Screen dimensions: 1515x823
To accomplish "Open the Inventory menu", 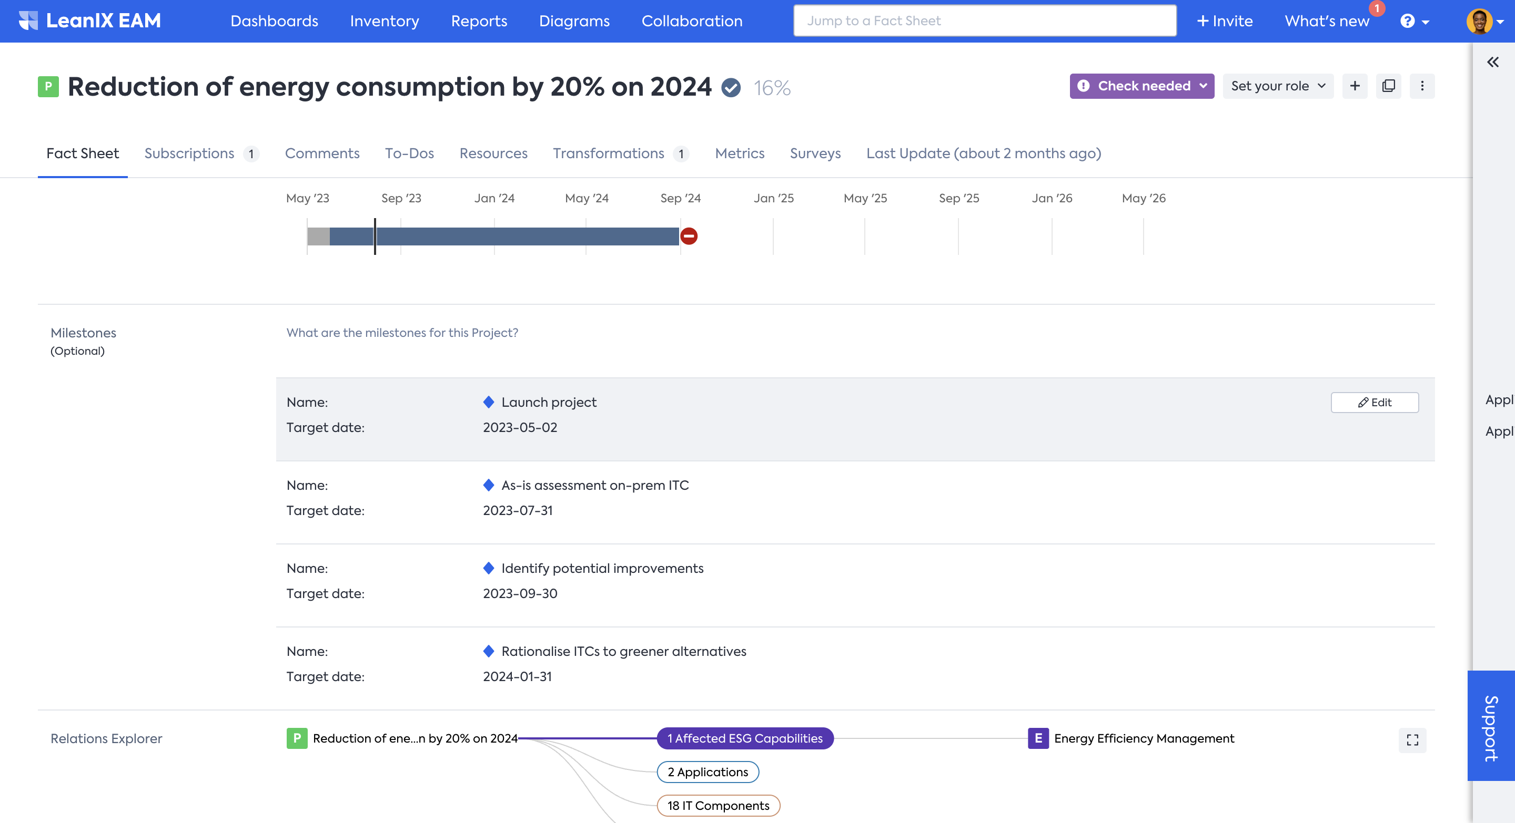I will 384,21.
